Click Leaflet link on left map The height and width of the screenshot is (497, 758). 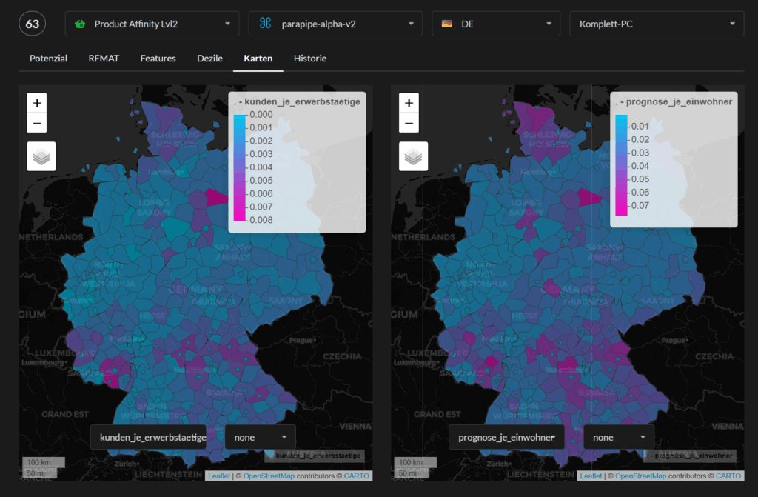point(218,476)
